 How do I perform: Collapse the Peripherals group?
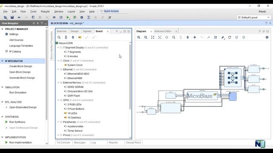[58, 122]
